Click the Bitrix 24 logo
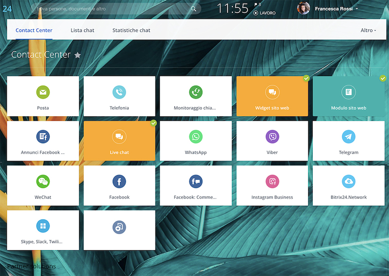Image resolution: width=389 pixels, height=276 pixels. [x=7, y=9]
